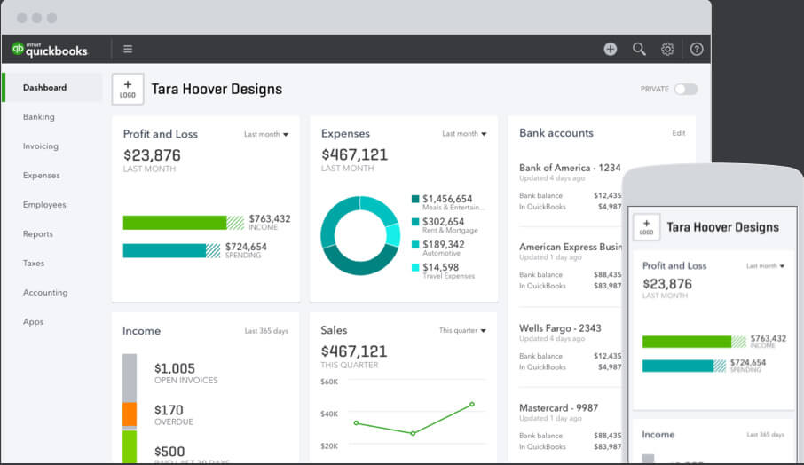Tap the add logo box on mobile preview
Screen dimensions: 804x465
tap(646, 227)
